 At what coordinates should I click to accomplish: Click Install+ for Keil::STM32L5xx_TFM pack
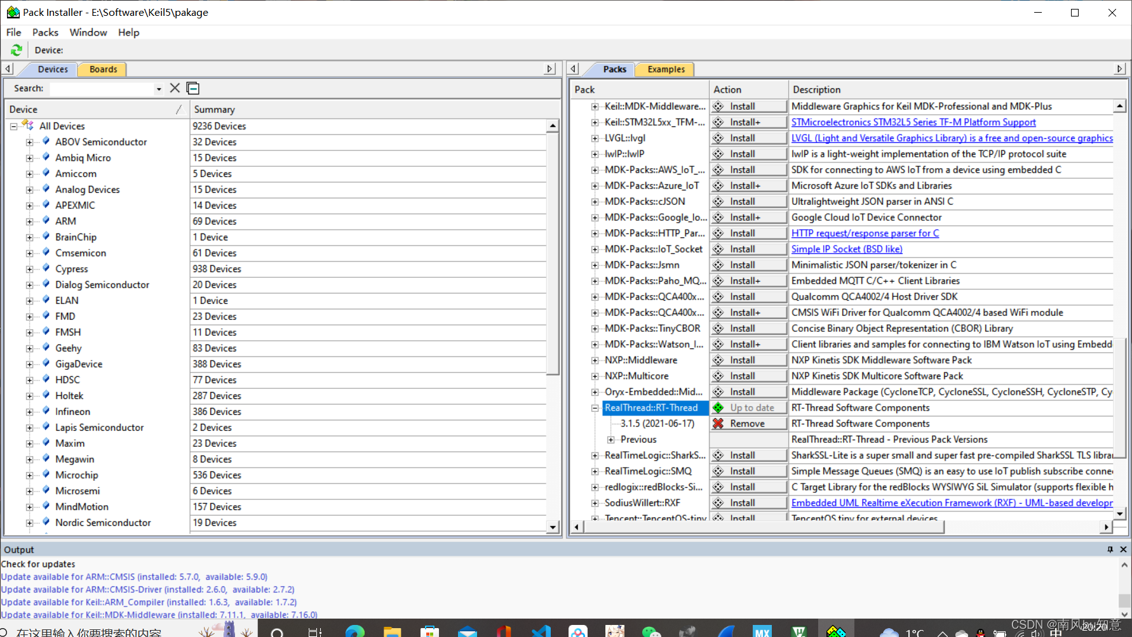tap(748, 122)
